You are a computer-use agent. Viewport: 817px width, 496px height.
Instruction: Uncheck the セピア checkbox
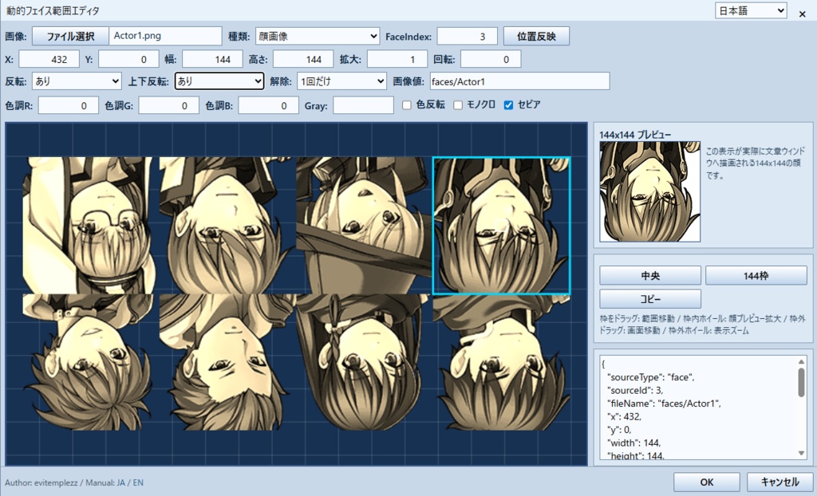[x=508, y=105]
